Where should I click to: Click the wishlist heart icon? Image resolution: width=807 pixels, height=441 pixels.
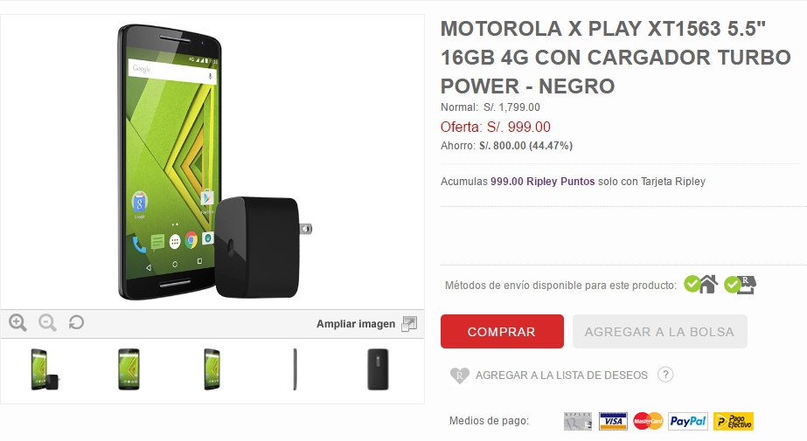pyautogui.click(x=459, y=376)
